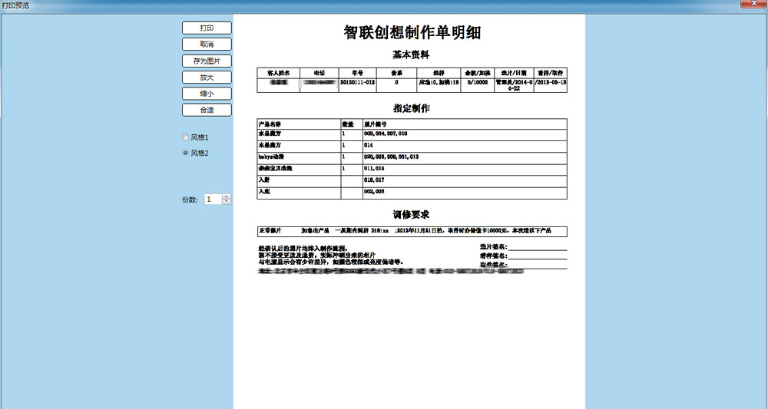Screen dimensions: 768x409
Task: Click the 智联创想制作单明细 page title
Action: point(412,32)
